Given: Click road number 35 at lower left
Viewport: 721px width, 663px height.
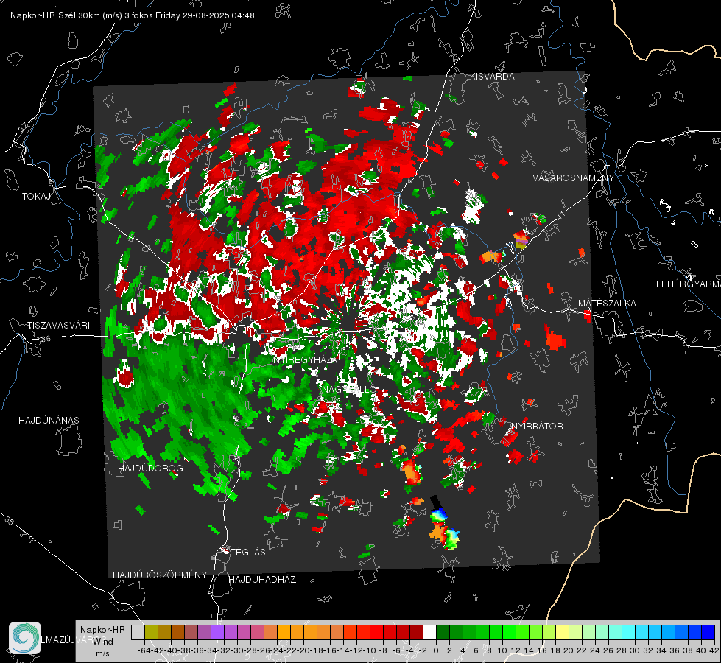Looking at the screenshot, I should click(10, 522).
